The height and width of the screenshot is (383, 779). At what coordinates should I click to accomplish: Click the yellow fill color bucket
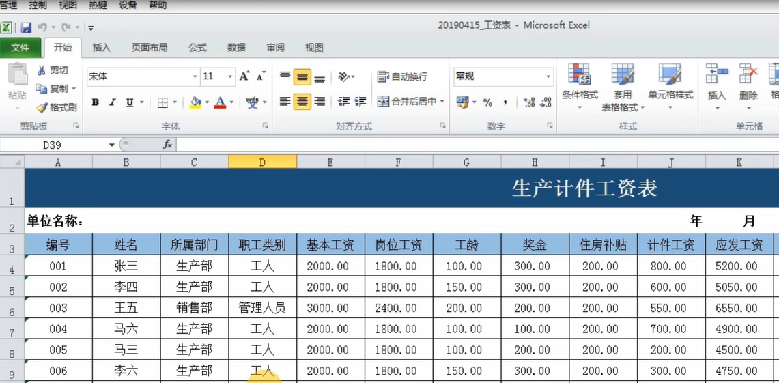[x=195, y=102]
